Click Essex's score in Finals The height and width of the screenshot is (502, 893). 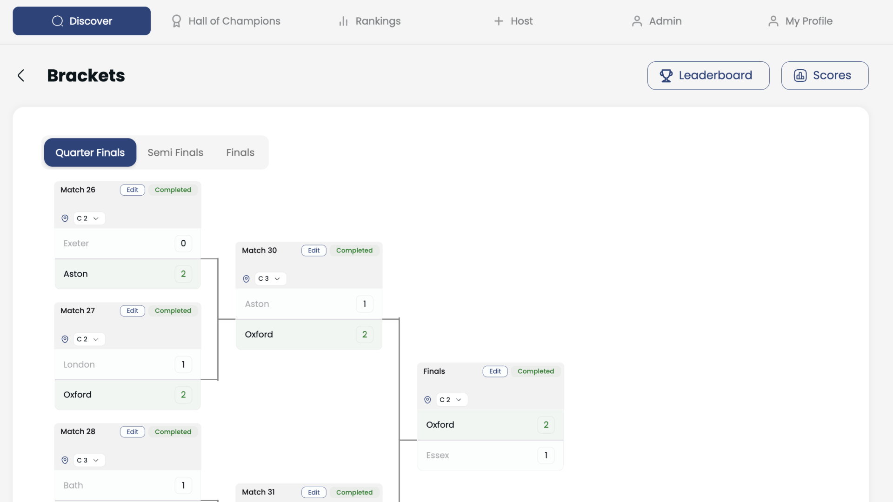[x=546, y=455]
